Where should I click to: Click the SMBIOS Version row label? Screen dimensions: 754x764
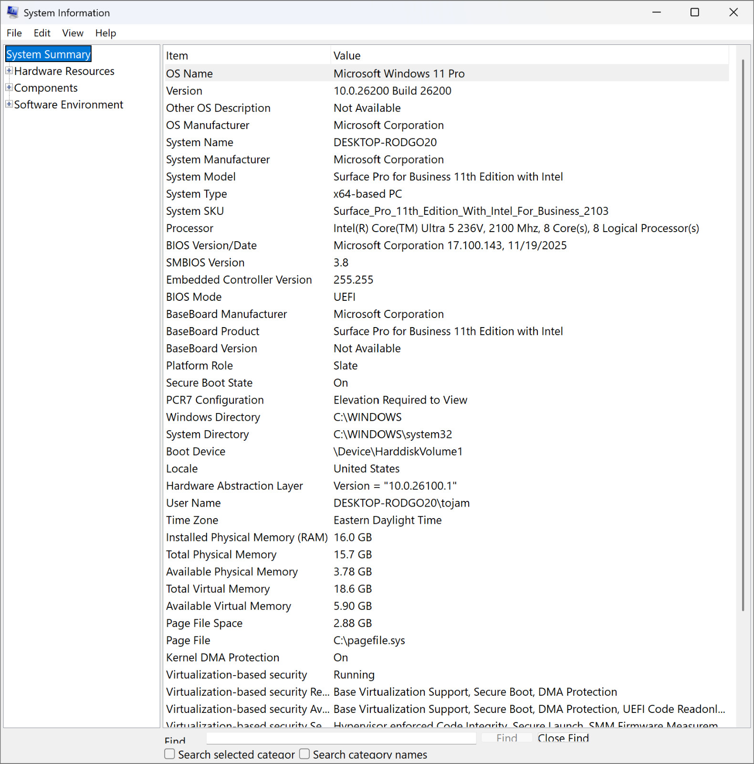click(x=205, y=263)
